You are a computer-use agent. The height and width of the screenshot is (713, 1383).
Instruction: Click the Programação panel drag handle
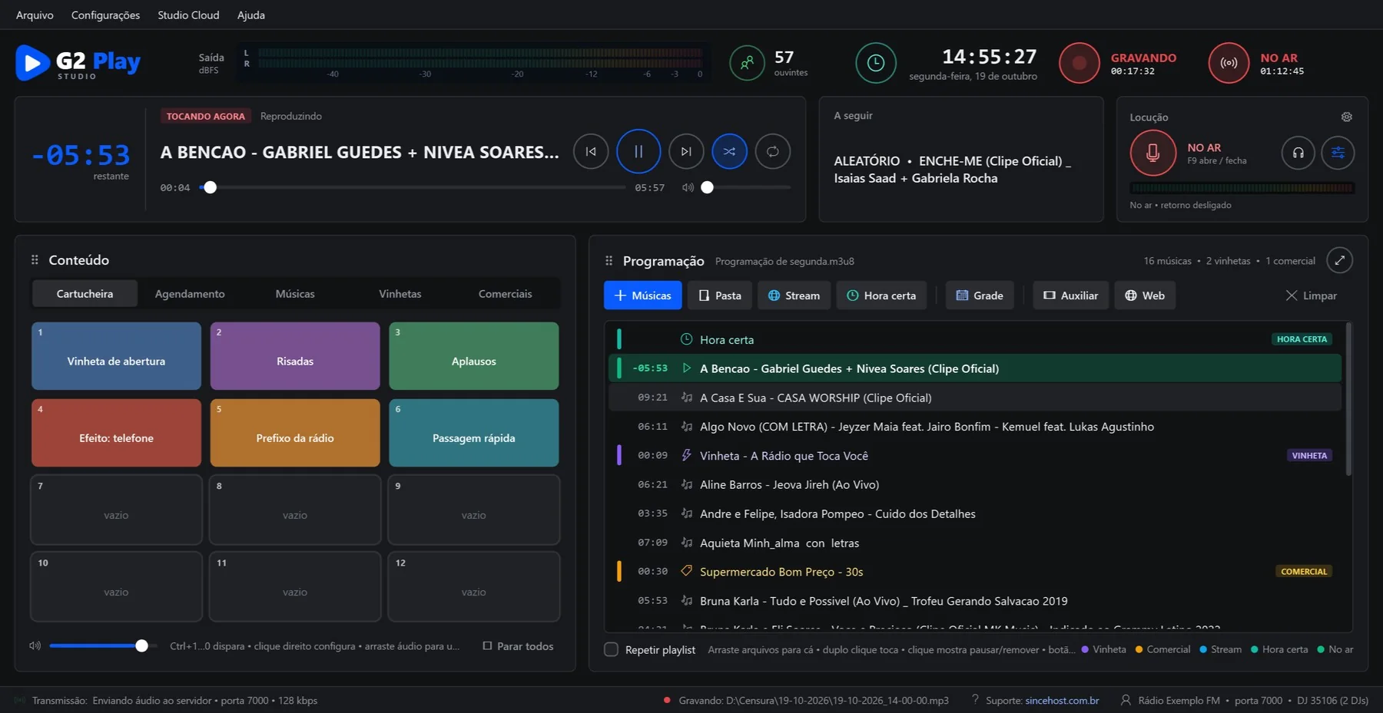coord(609,261)
